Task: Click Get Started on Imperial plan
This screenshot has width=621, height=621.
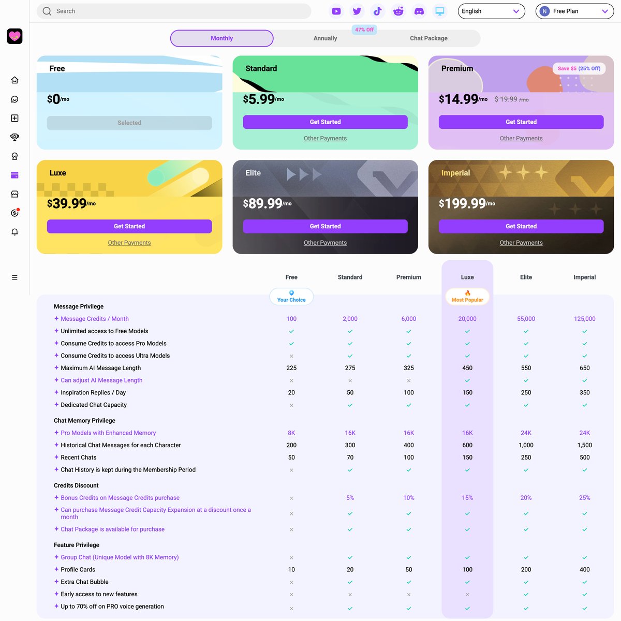Action: coord(521,226)
